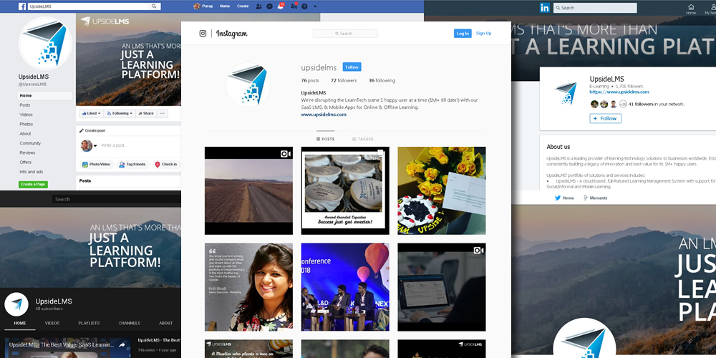Click the Twitter Moments lightning icon

[x=586, y=198]
